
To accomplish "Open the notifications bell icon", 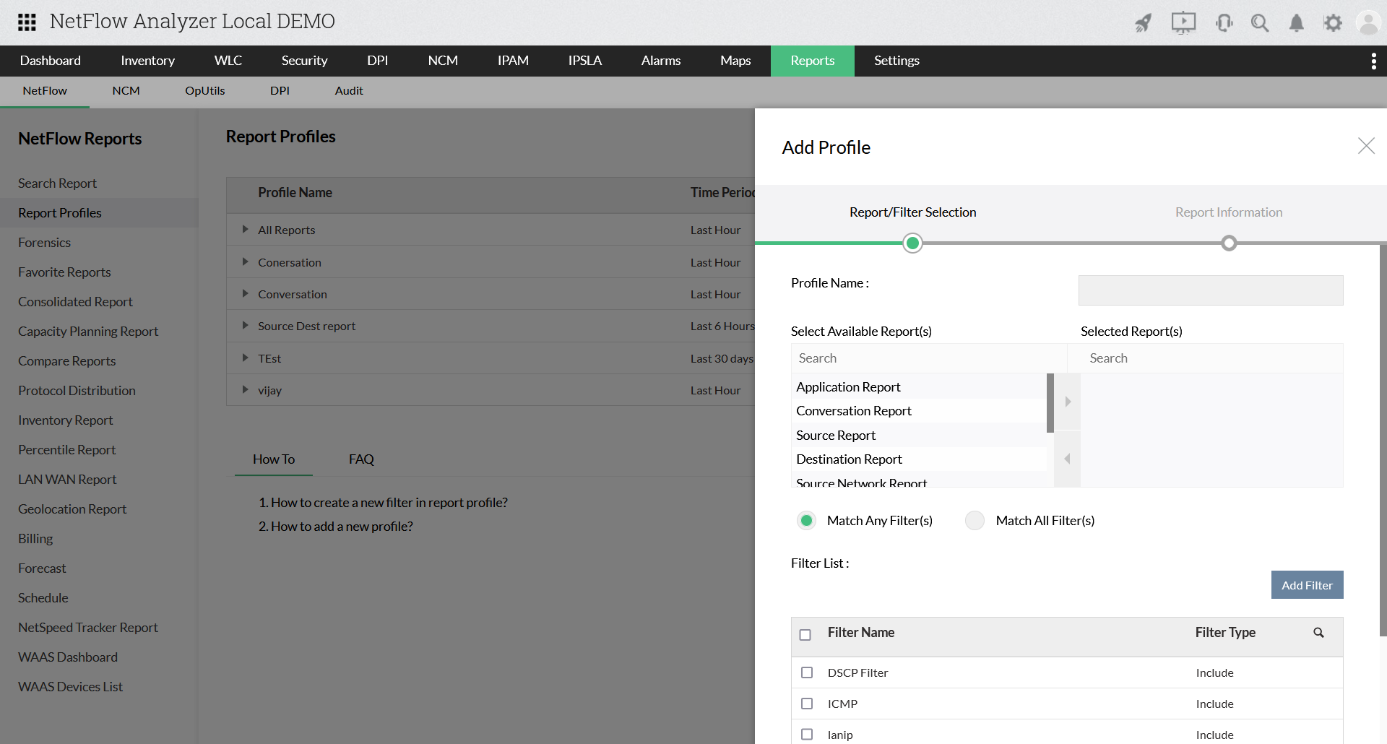I will click(x=1296, y=22).
